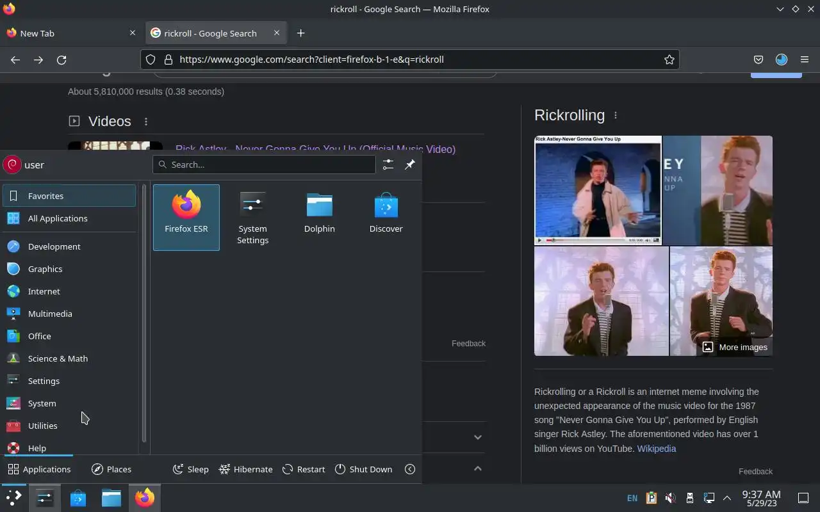Screen dimensions: 820x512
Task: Open the Internet category
Action: (69, 291)
